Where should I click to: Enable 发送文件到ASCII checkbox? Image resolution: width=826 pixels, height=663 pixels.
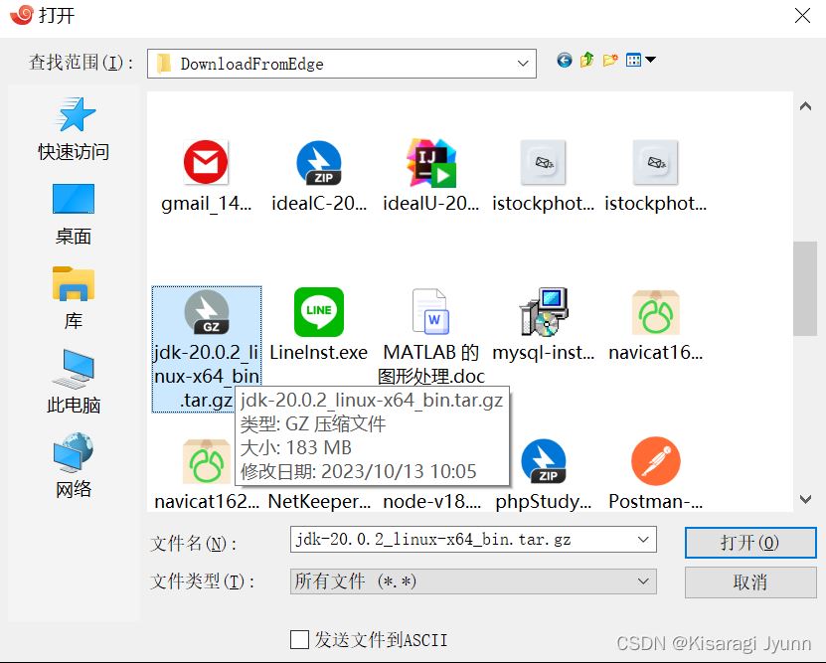pyautogui.click(x=299, y=640)
